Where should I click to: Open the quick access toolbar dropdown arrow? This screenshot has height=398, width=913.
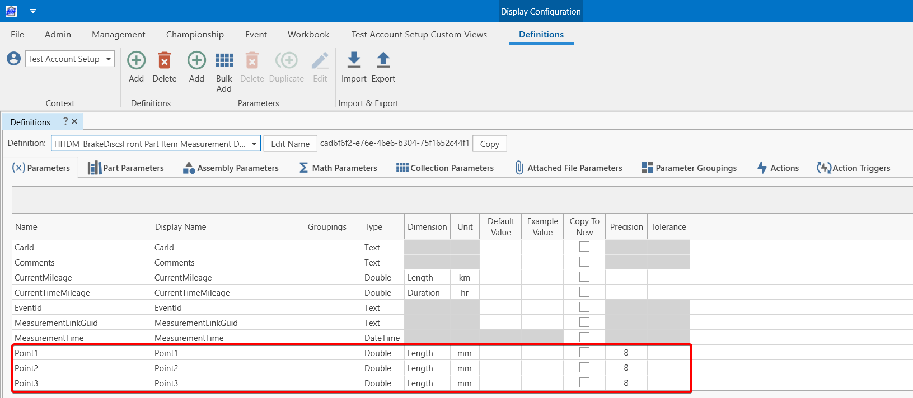(33, 11)
